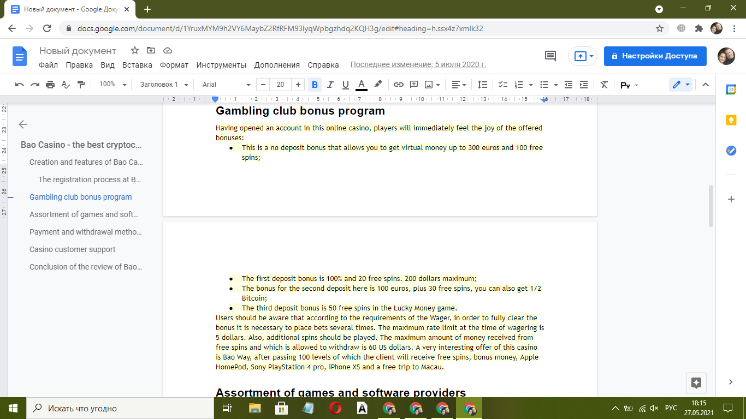The height and width of the screenshot is (419, 746).
Task: Run spell check toolbar icon
Action: pos(66,85)
